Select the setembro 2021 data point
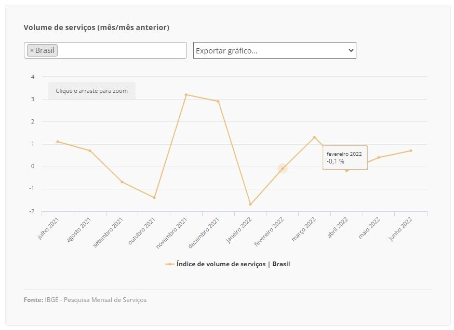 click(122, 182)
